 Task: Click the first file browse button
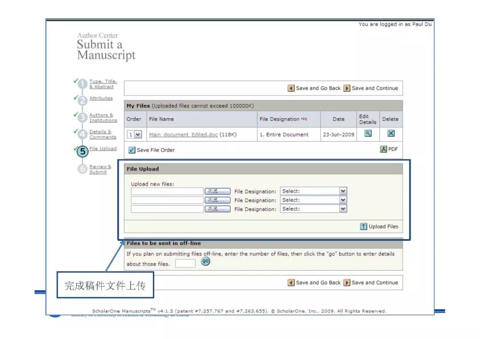click(217, 191)
